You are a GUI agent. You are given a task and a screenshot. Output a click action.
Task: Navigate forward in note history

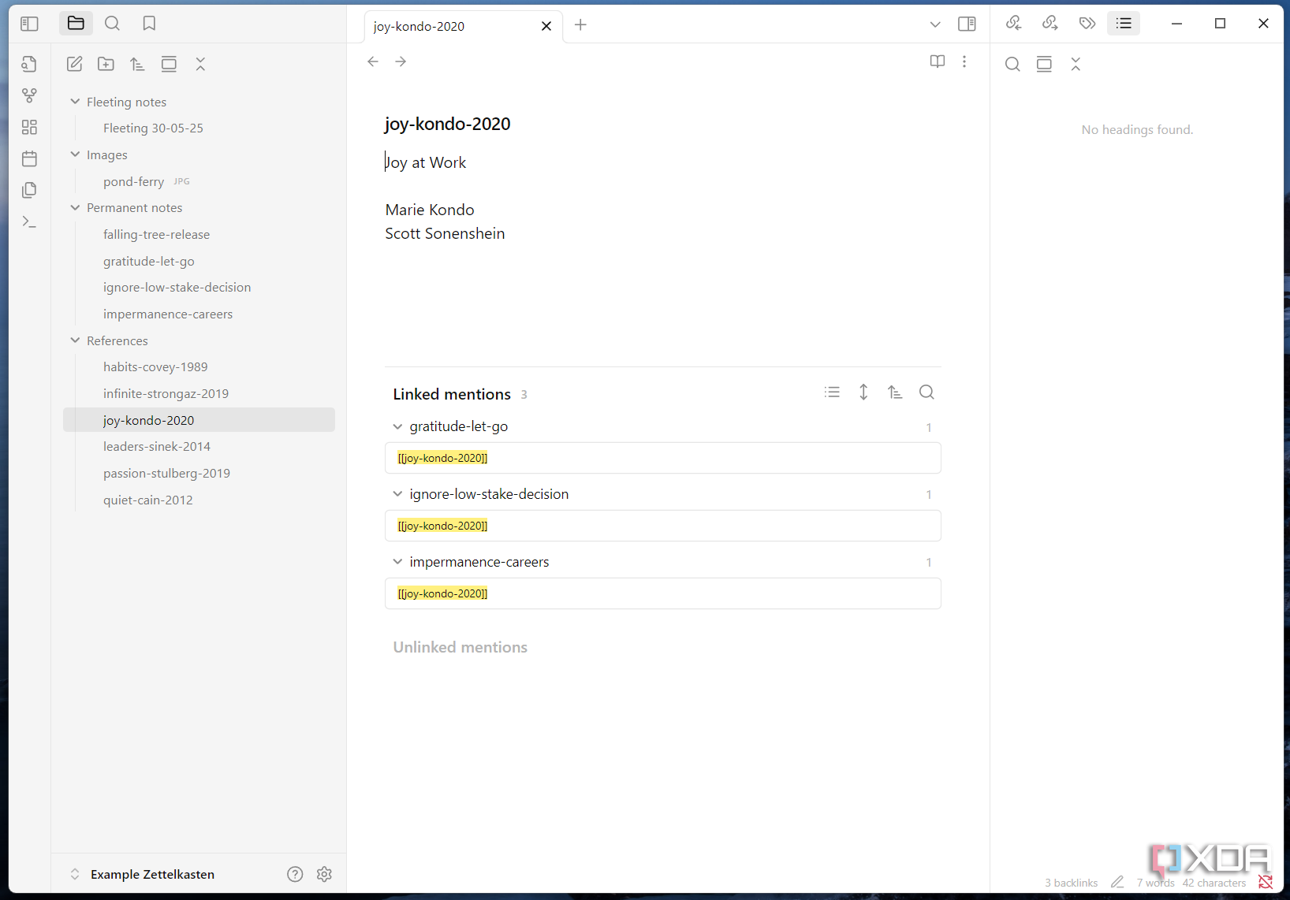point(401,61)
